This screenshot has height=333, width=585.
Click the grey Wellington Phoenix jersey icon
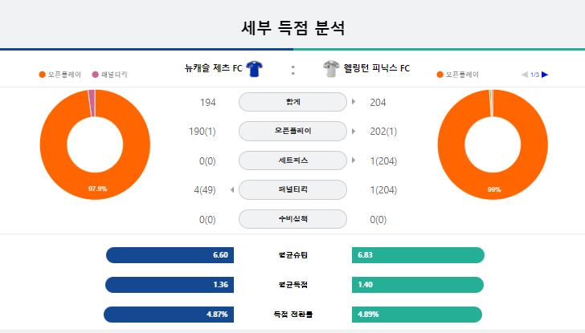tap(331, 68)
